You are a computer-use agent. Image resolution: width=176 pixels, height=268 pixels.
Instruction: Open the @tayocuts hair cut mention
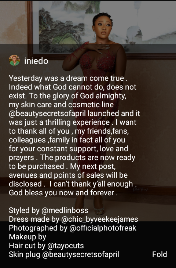pyautogui.click(x=65, y=246)
